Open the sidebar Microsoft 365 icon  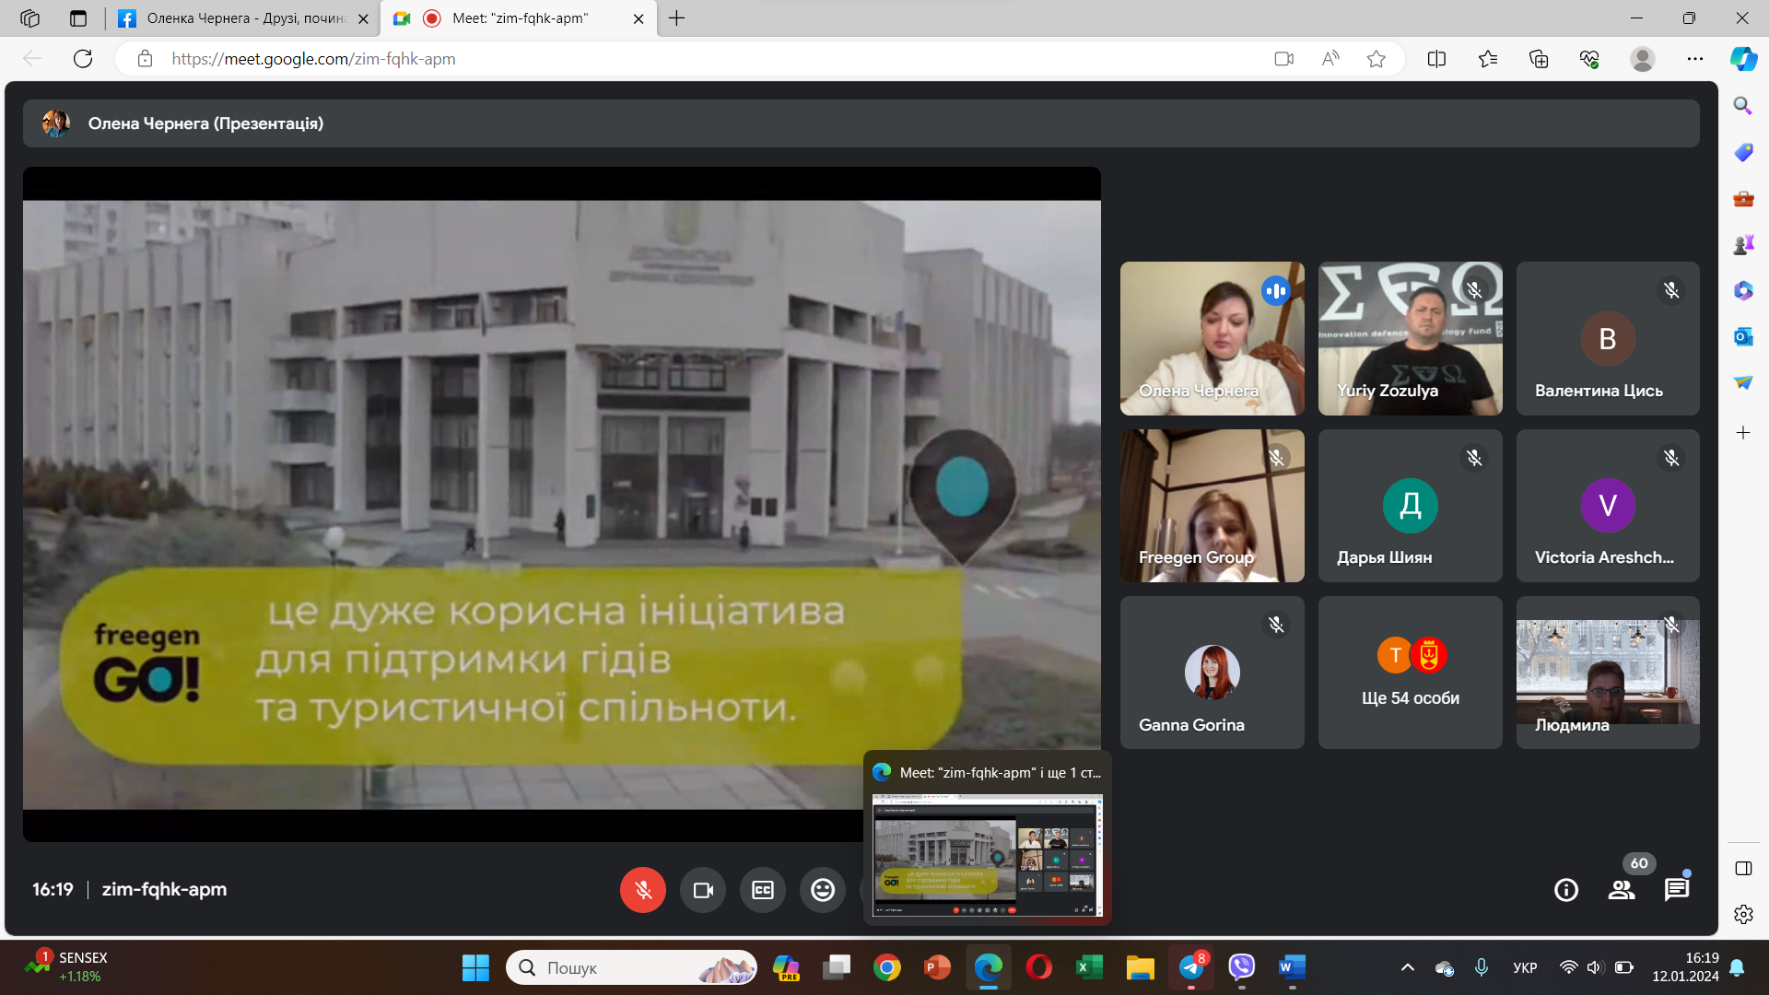click(x=1743, y=290)
